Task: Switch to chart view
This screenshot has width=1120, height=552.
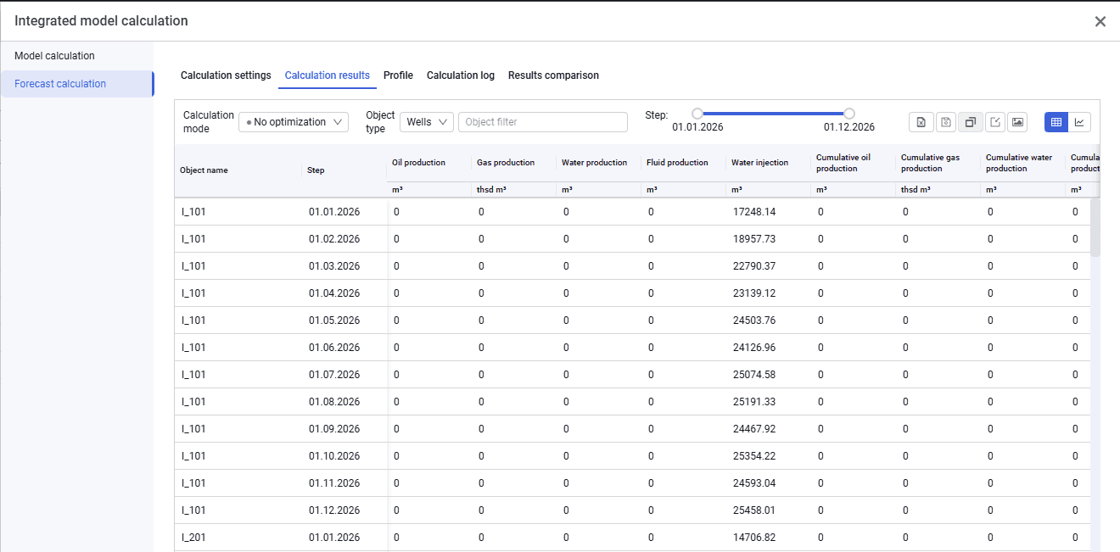Action: tap(1079, 122)
